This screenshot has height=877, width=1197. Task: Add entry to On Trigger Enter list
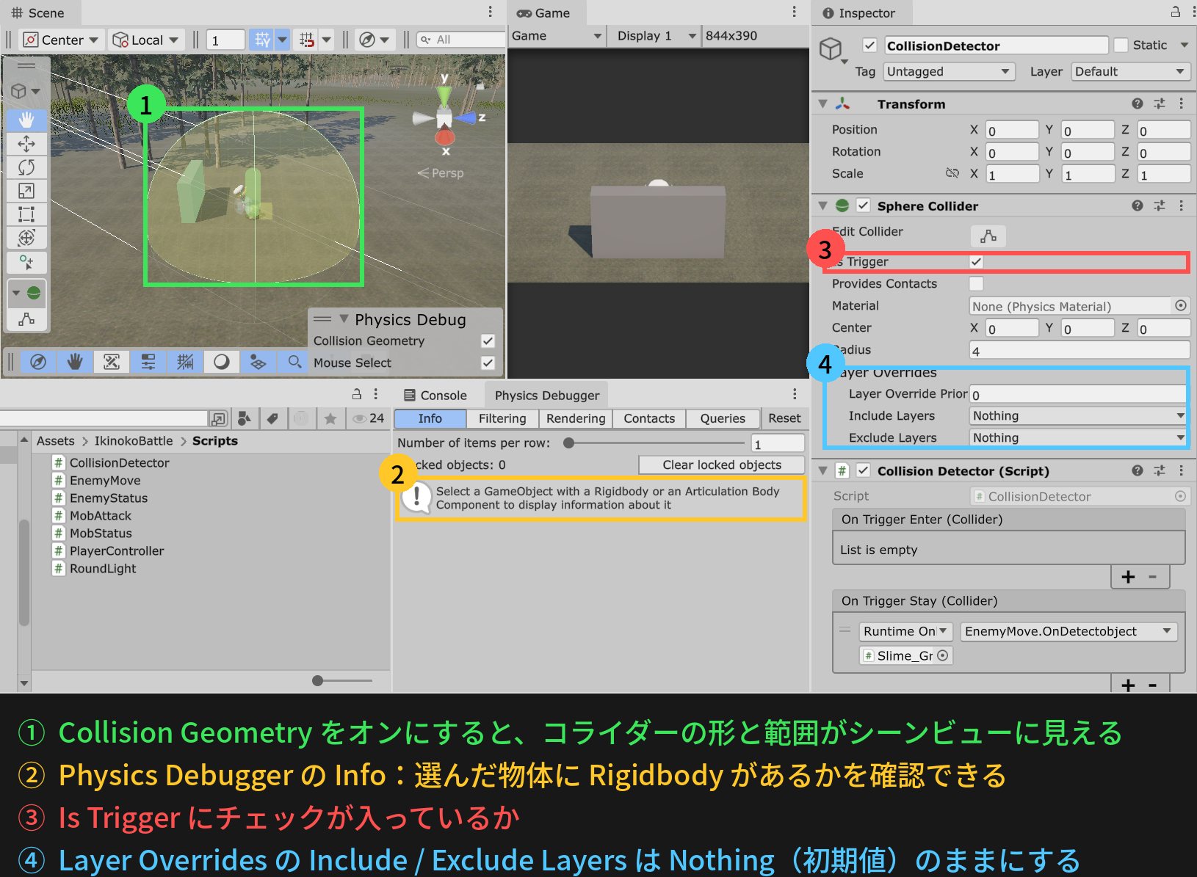click(x=1128, y=577)
